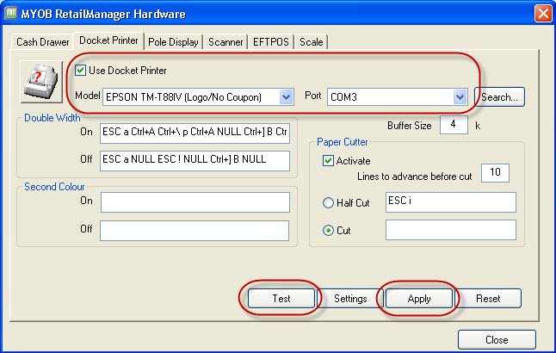
Task: Click the Apply button
Action: click(419, 299)
